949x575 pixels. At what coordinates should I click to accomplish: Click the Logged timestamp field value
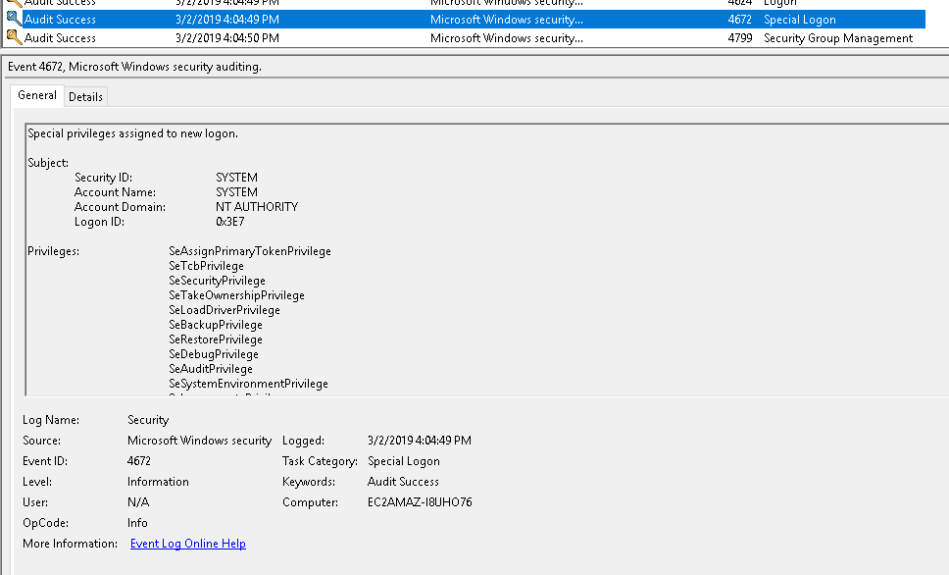pos(419,441)
